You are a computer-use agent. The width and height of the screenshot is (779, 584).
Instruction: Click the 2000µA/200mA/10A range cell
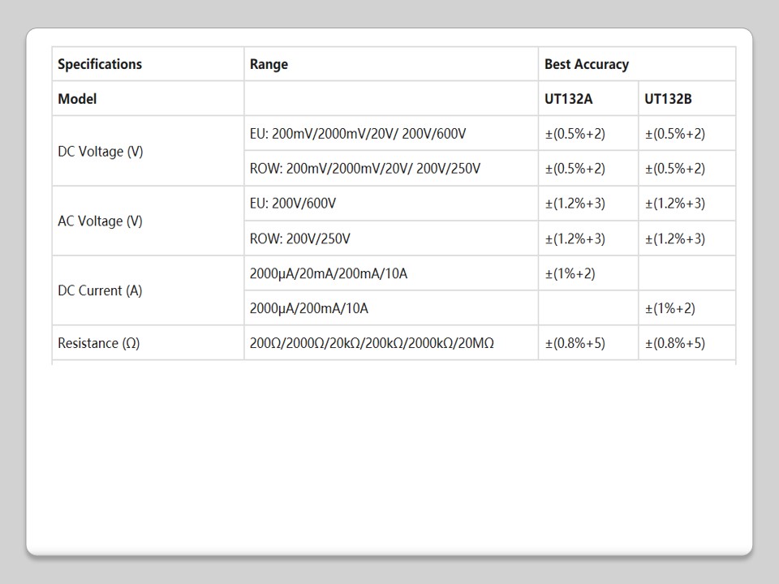point(309,308)
